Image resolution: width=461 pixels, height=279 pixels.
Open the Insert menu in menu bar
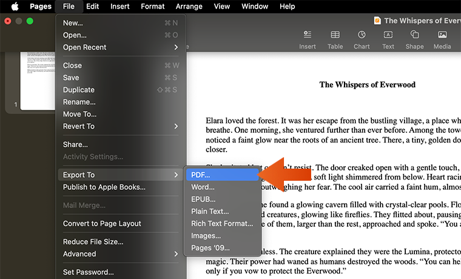(119, 6)
